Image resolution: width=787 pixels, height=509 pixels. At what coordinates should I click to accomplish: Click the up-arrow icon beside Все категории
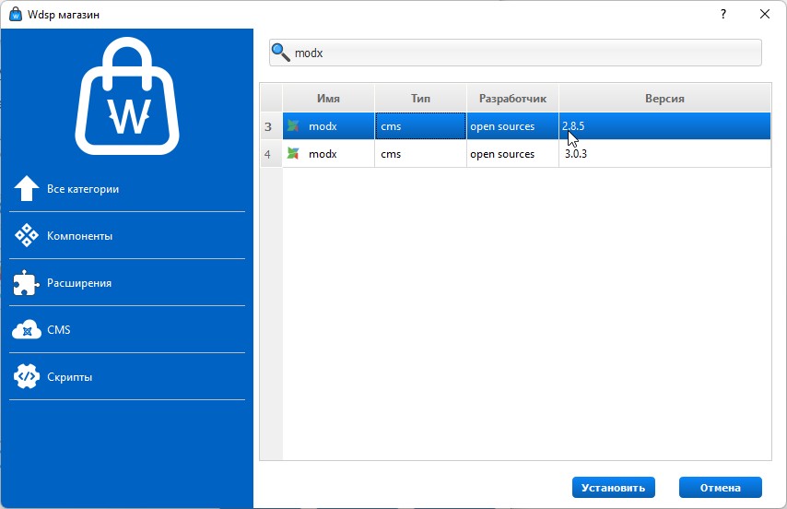(x=27, y=188)
